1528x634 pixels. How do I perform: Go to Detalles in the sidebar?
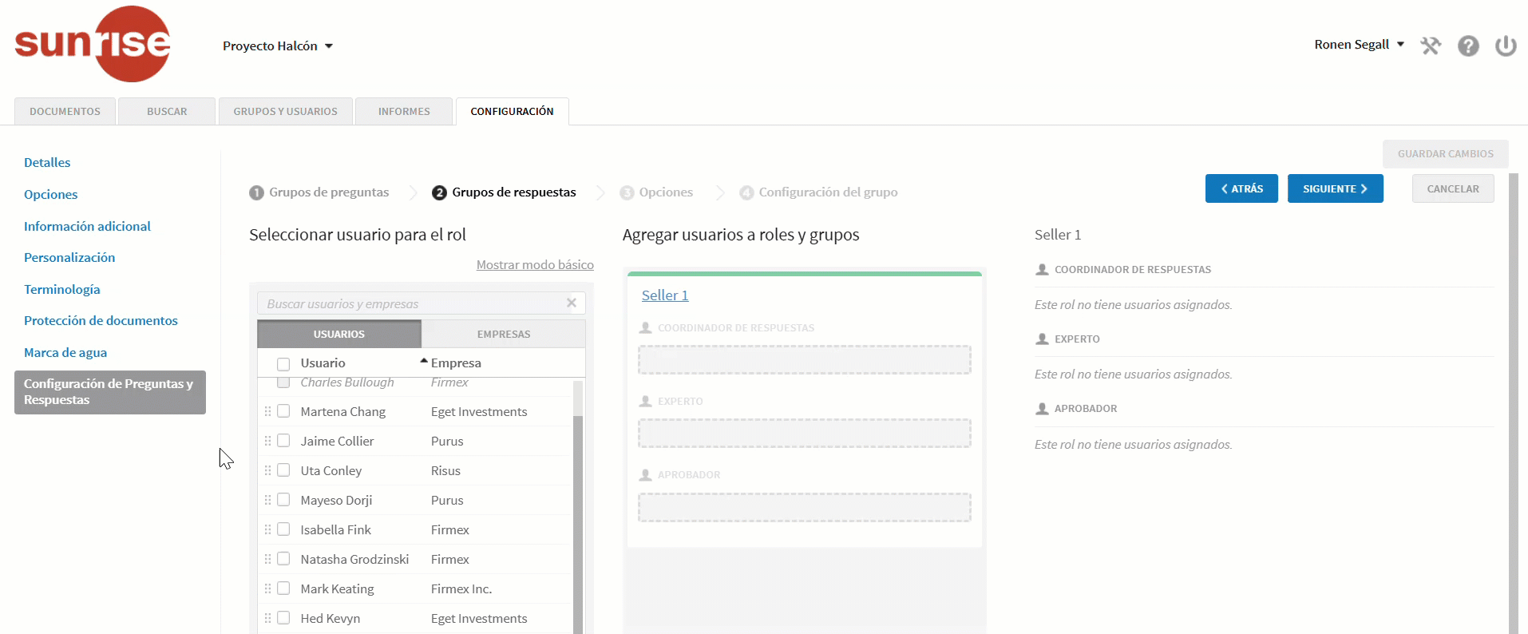coord(47,163)
